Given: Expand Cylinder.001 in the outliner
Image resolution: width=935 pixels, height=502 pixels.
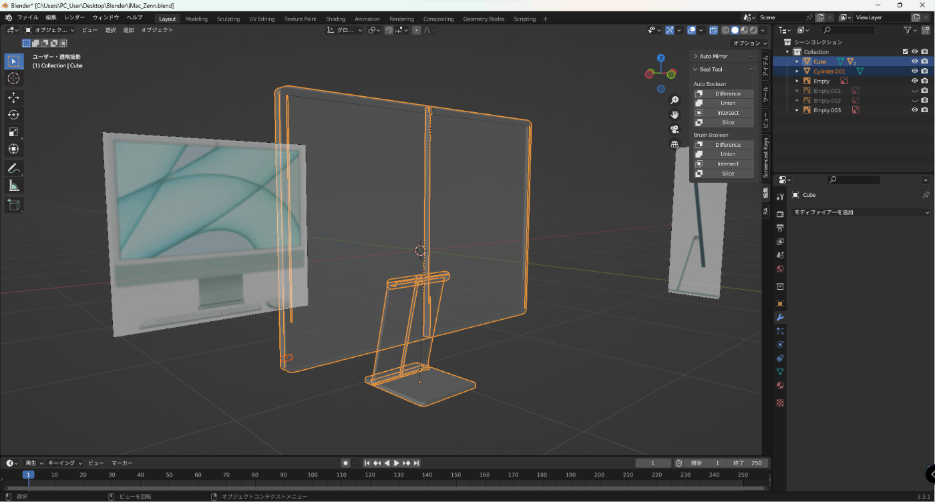Looking at the screenshot, I should click(797, 71).
